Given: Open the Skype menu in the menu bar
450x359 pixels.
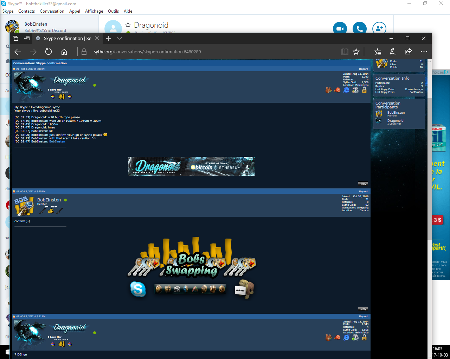Looking at the screenshot, I should click(x=8, y=11).
